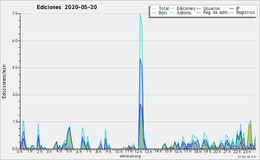Click the '16 h' x-axis label

pos(178,152)
